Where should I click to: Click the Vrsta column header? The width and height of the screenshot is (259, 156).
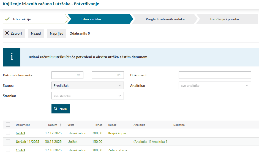point(71,125)
